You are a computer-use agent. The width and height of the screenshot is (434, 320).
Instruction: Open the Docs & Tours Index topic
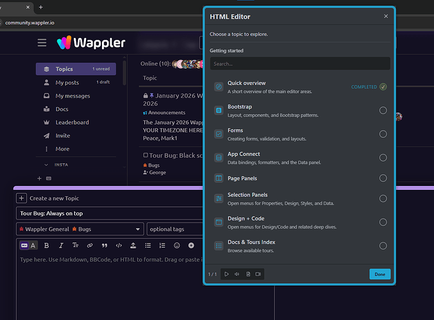click(x=251, y=242)
